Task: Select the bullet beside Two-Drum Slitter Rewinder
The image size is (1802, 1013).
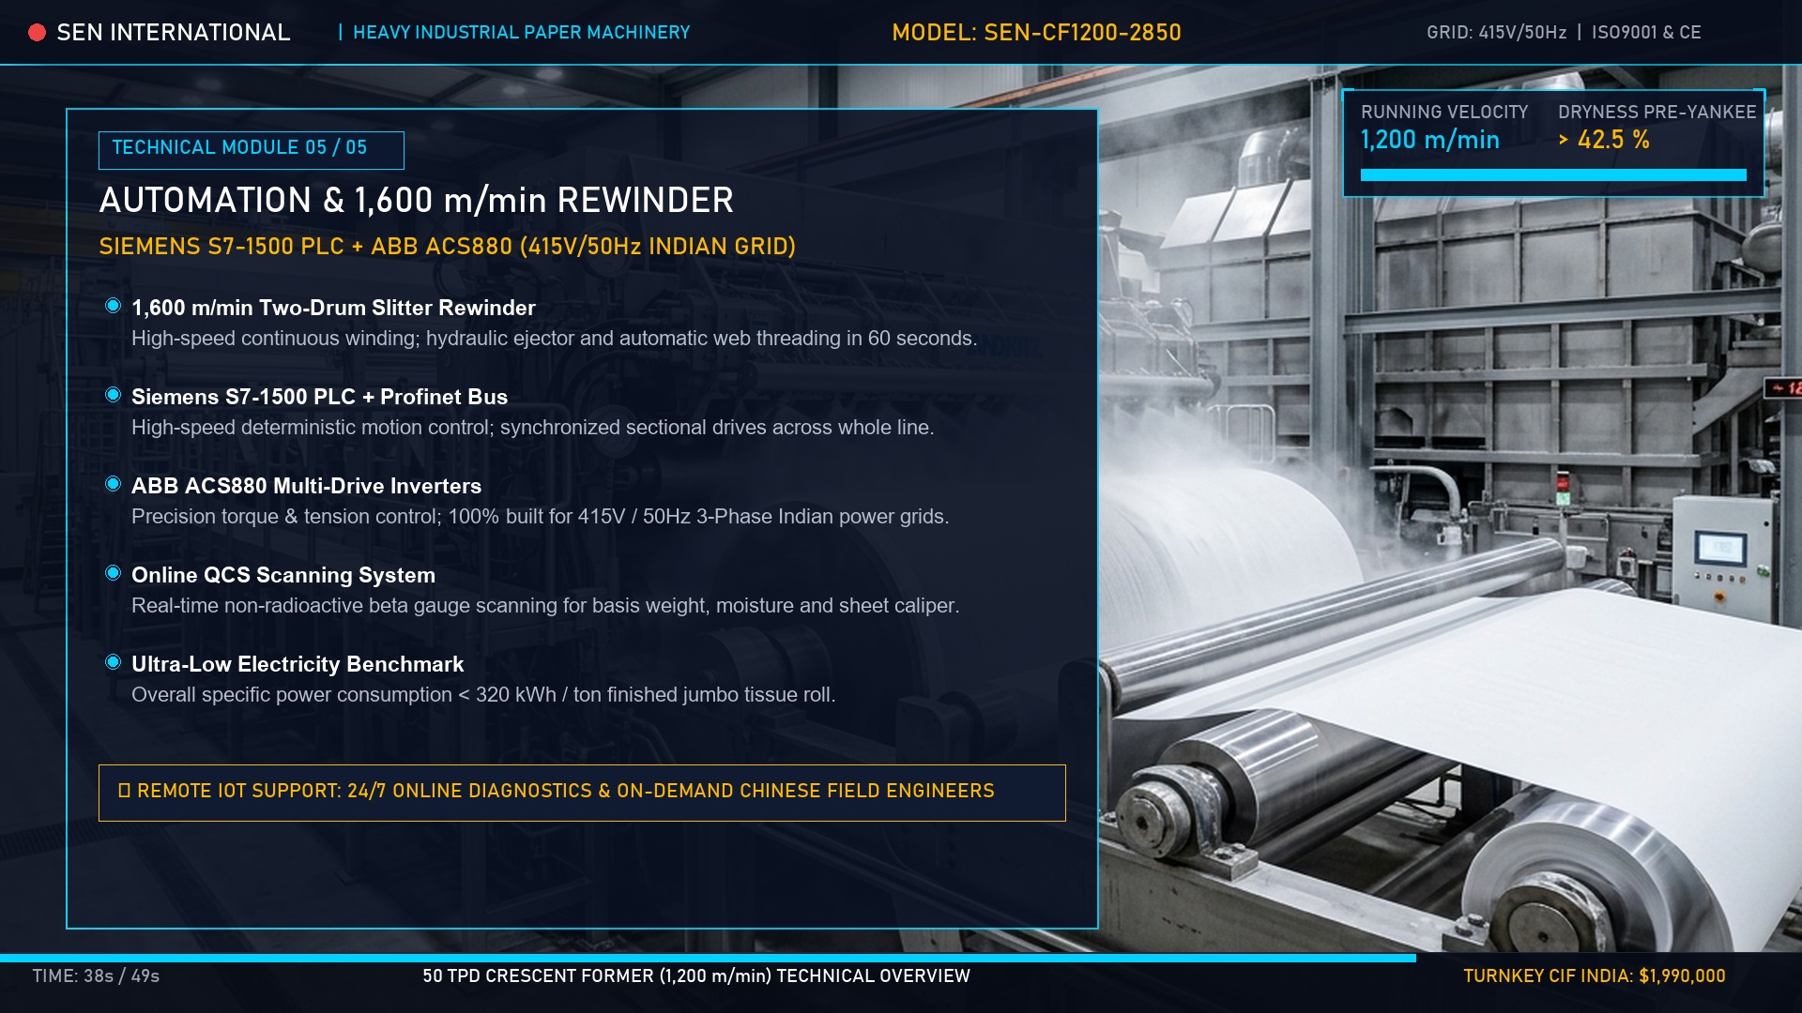Action: pyautogui.click(x=114, y=306)
